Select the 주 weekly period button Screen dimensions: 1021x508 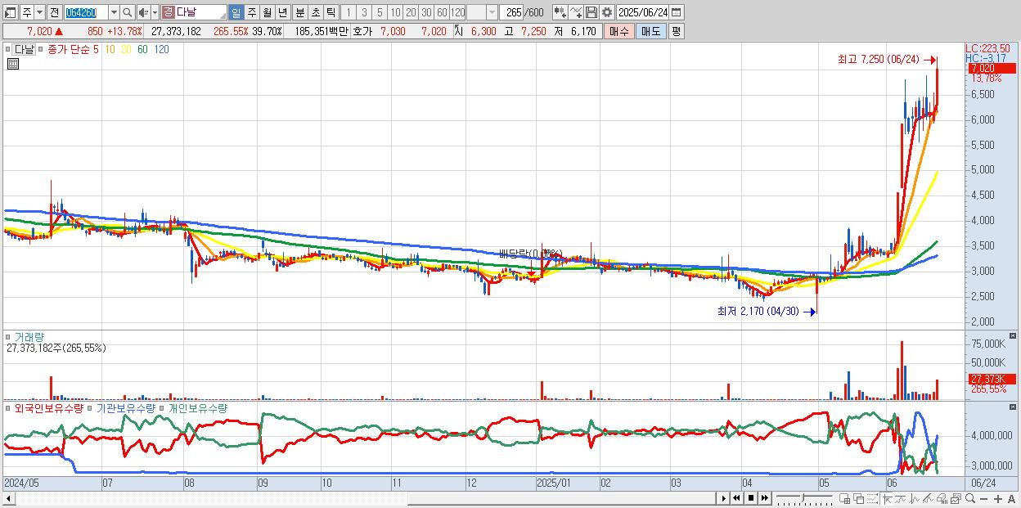[251, 12]
